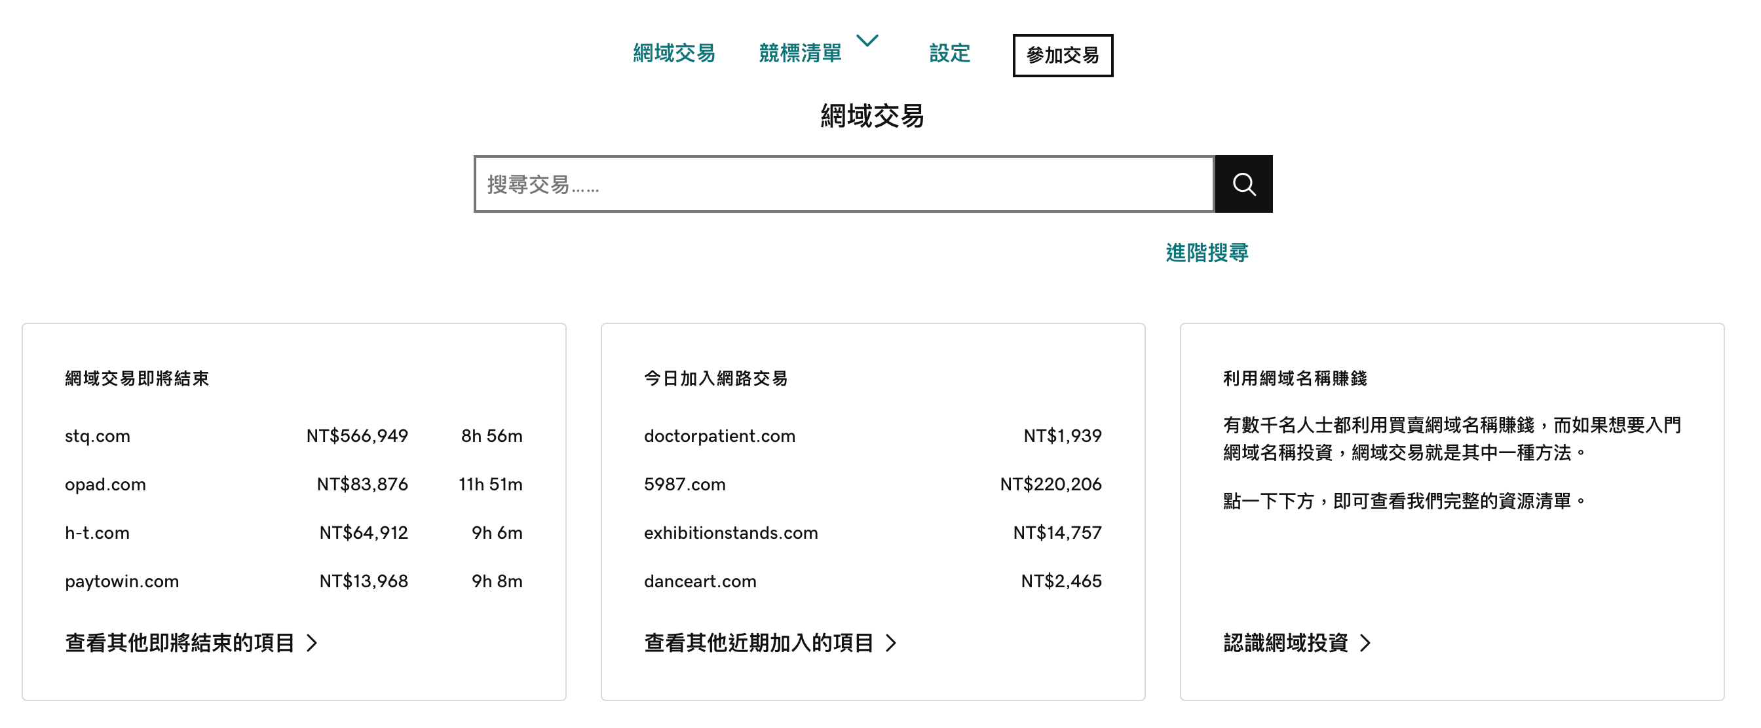The height and width of the screenshot is (728, 1761).
Task: Open the 網域交易 nav tab
Action: 673,52
